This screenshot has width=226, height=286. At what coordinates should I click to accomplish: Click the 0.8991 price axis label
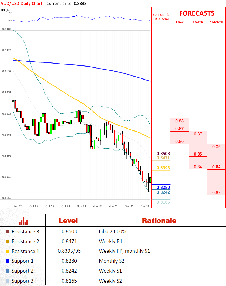(7, 92)
